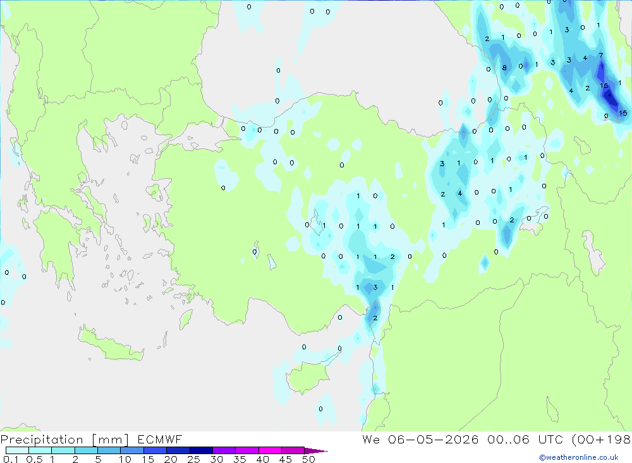
Task: Choose the 25–30 mm legend color swatch
Action: click(201, 450)
